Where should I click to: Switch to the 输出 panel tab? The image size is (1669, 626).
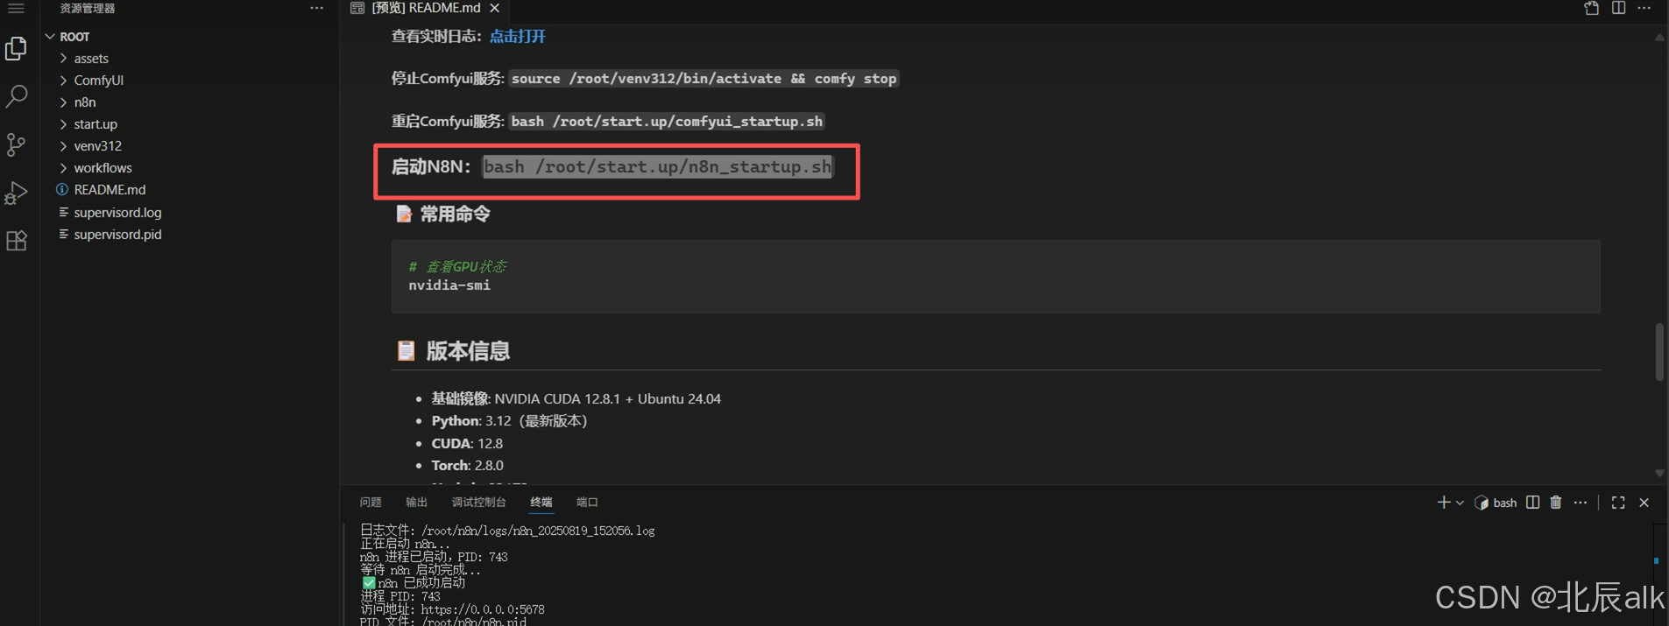tap(416, 503)
